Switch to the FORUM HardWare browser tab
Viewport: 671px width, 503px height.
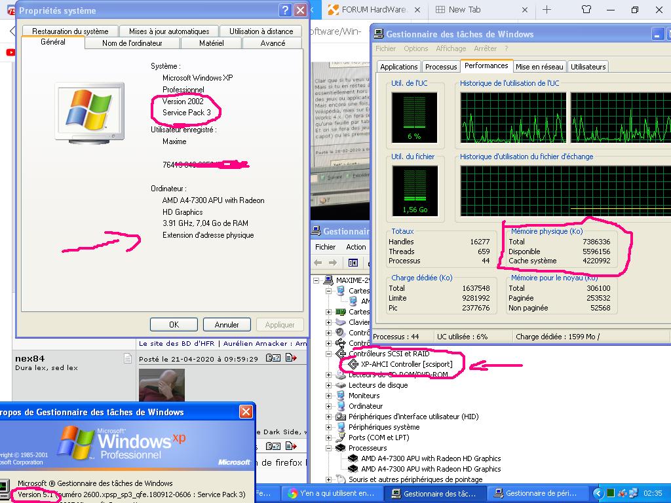373,9
